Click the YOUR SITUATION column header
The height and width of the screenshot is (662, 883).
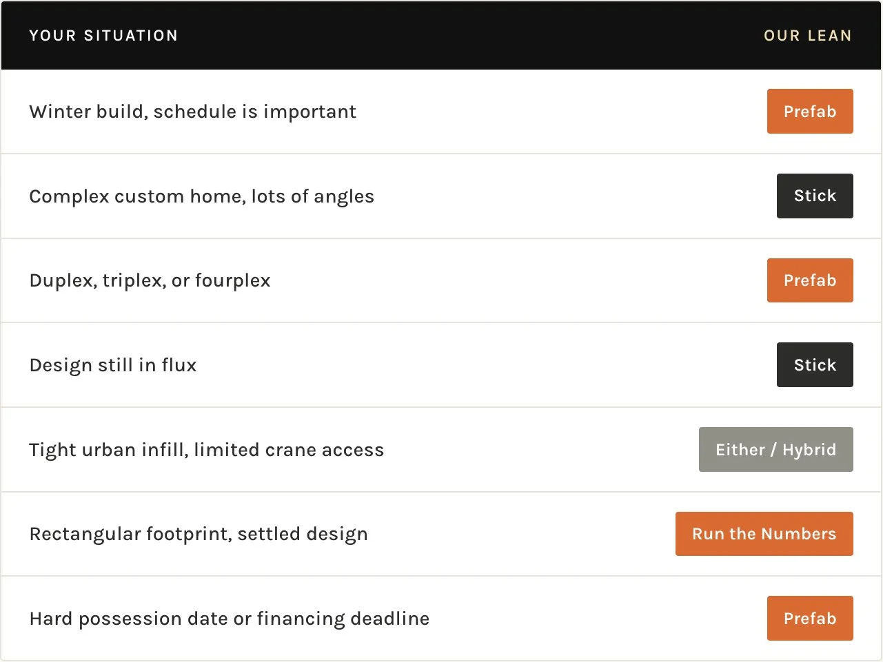[103, 36]
